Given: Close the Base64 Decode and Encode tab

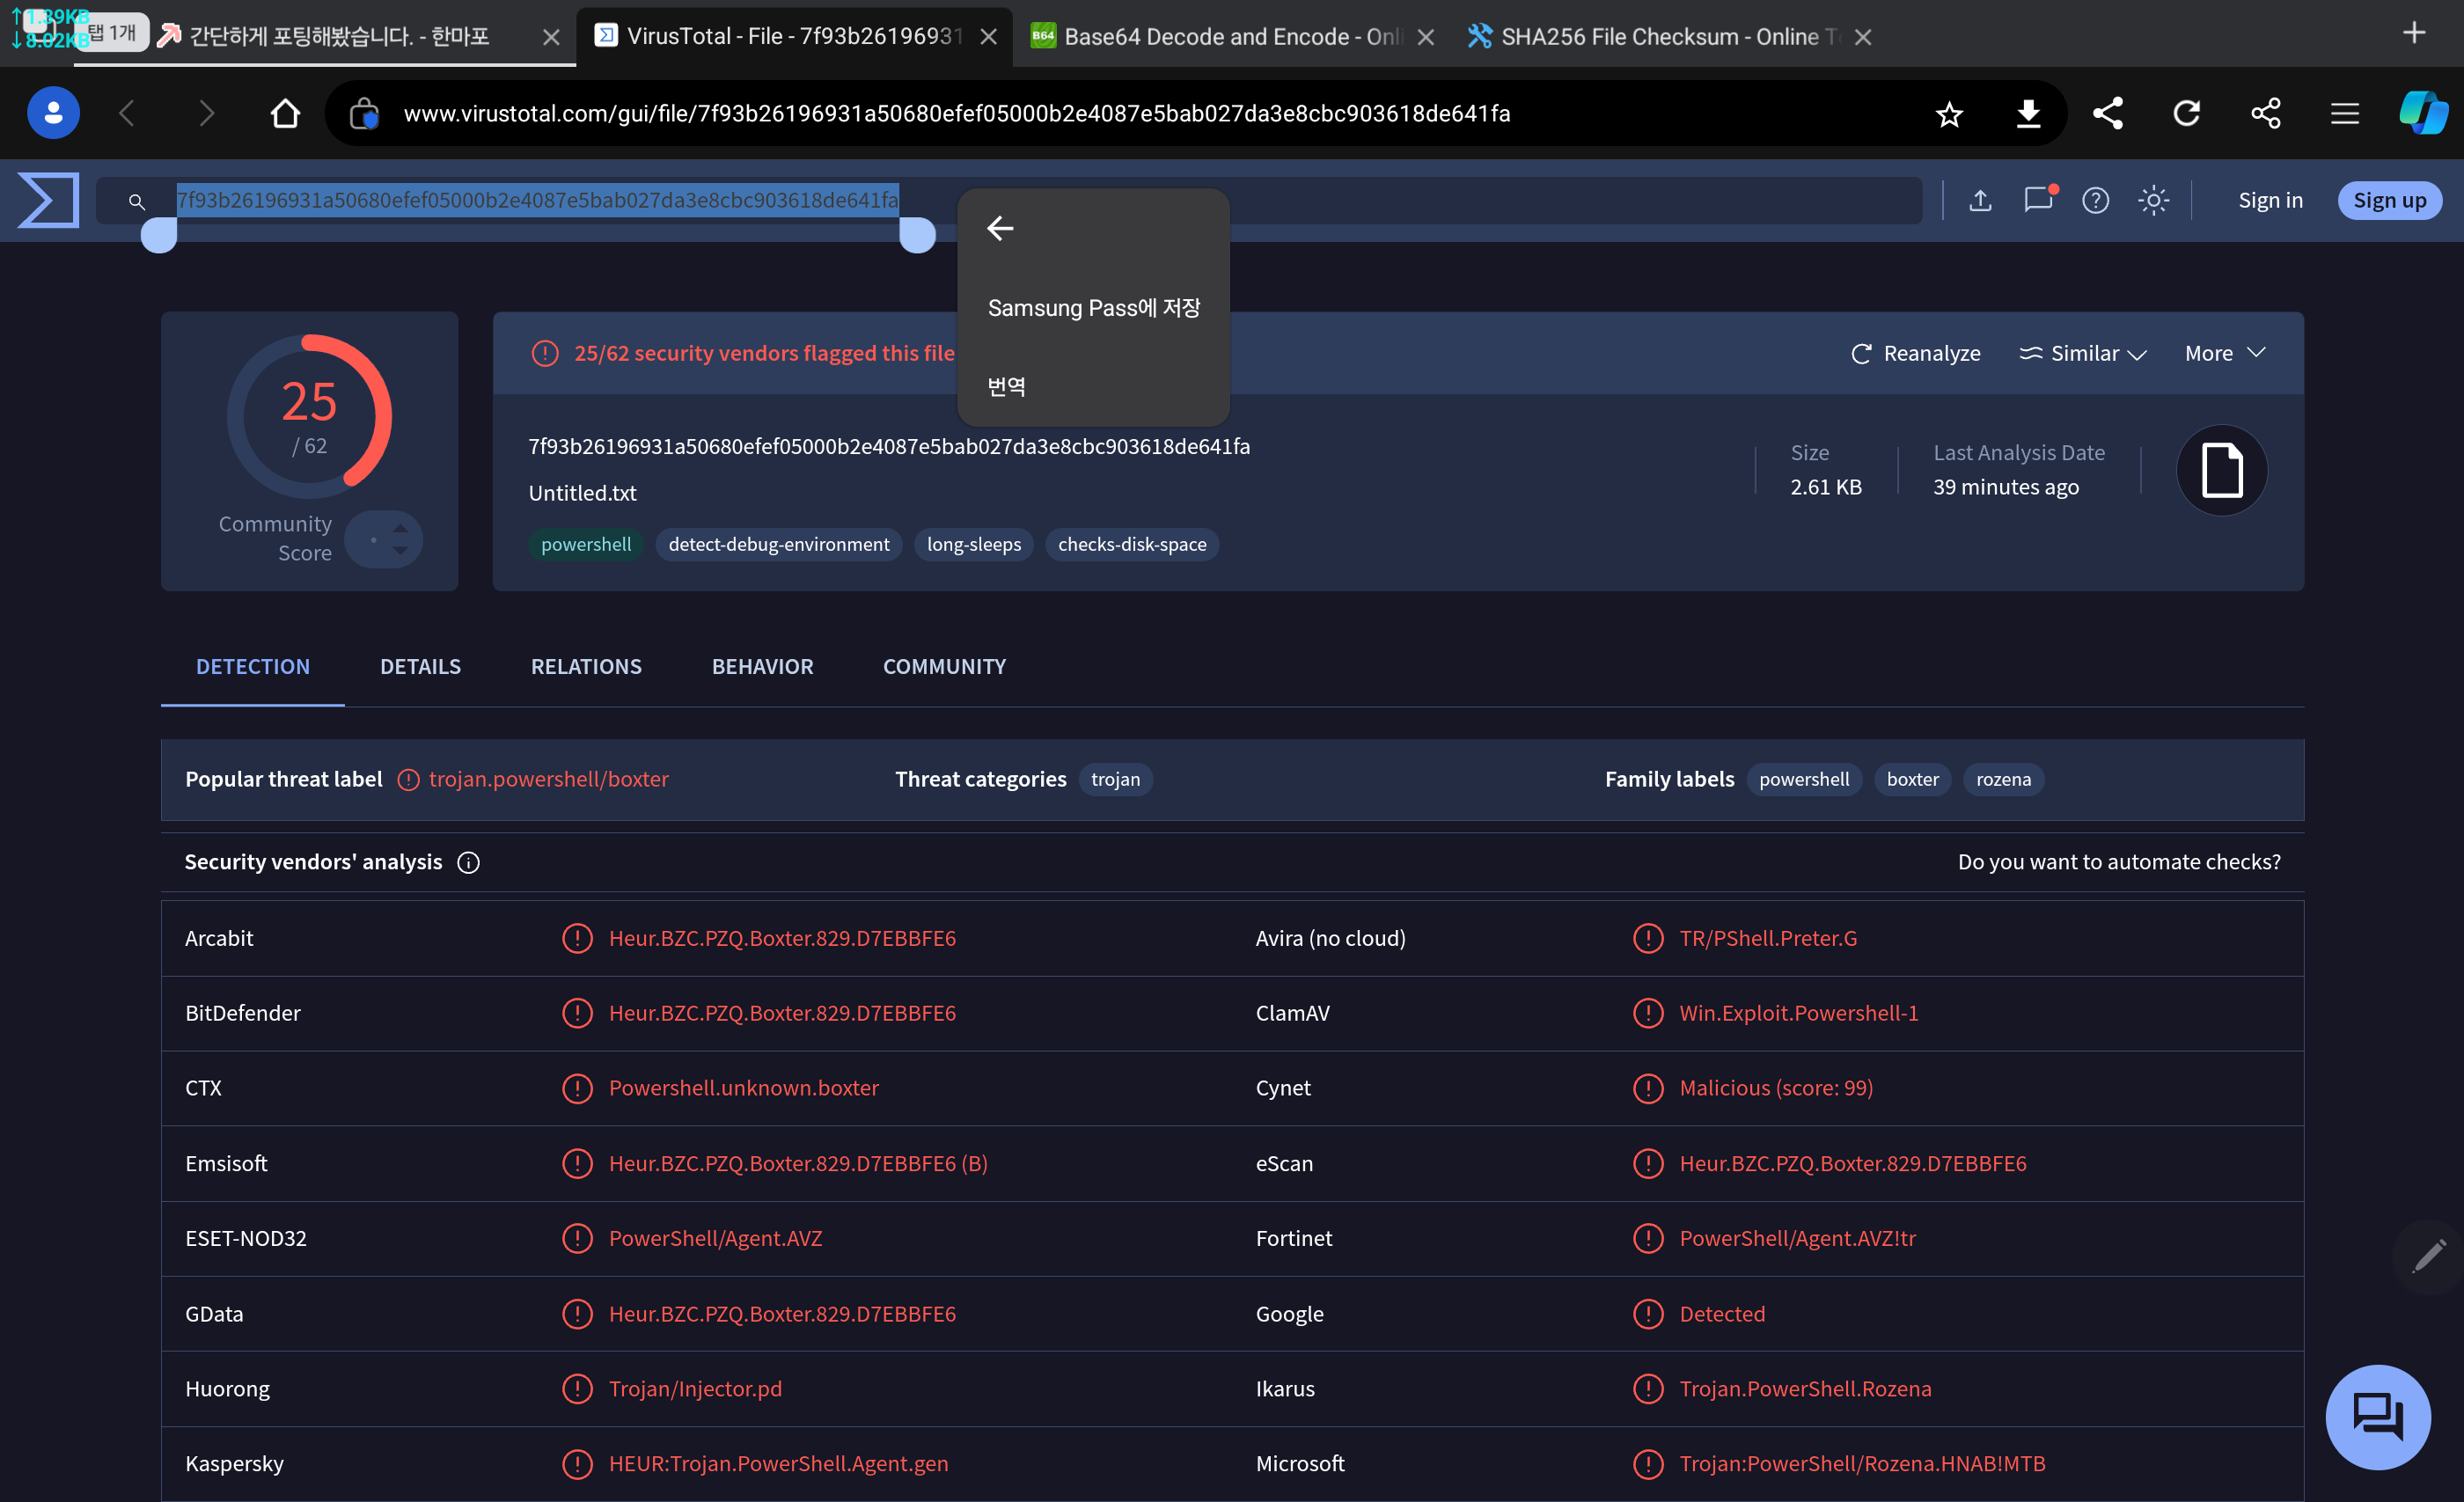Looking at the screenshot, I should 1426,37.
